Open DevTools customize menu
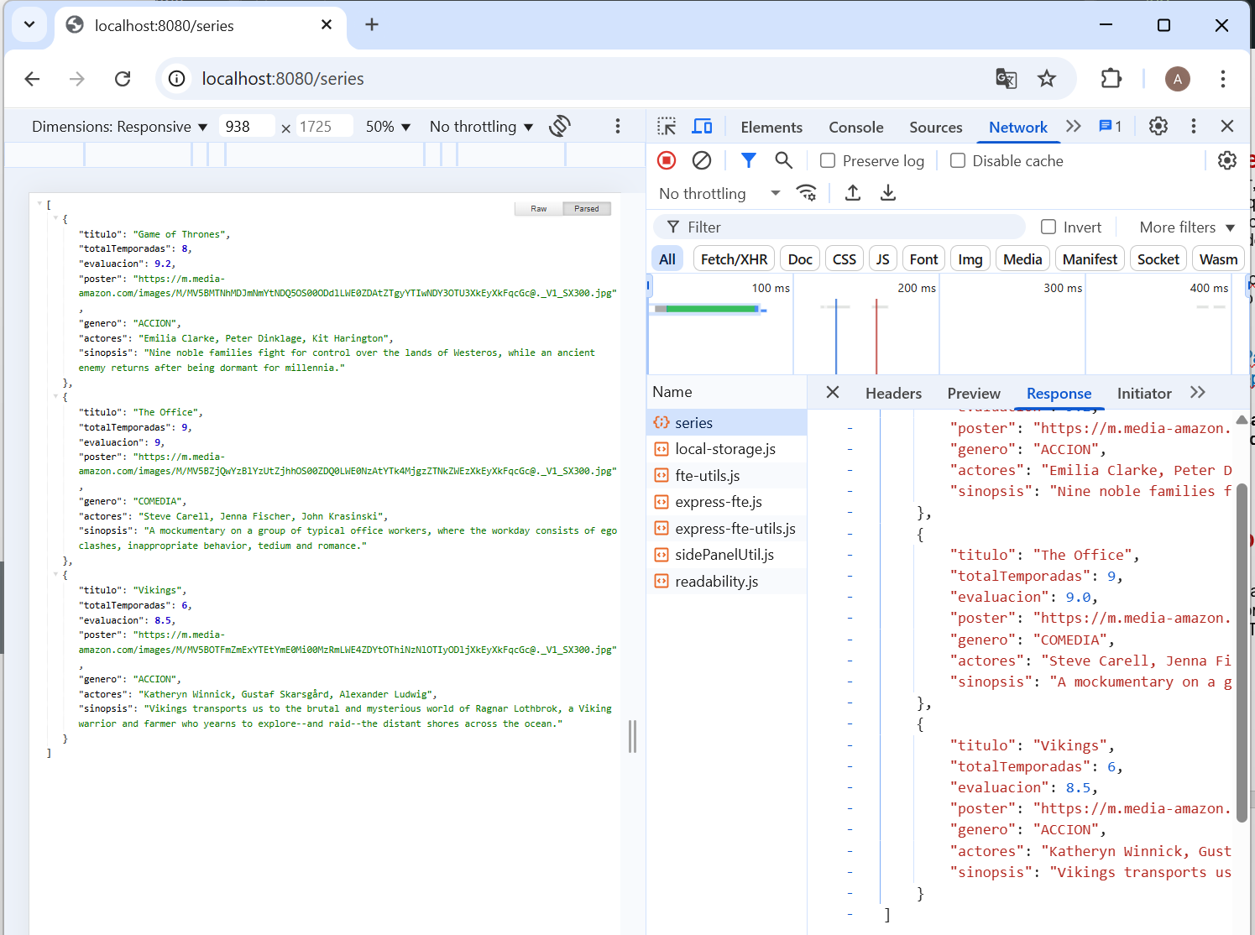This screenshot has width=1255, height=935. (x=1194, y=127)
